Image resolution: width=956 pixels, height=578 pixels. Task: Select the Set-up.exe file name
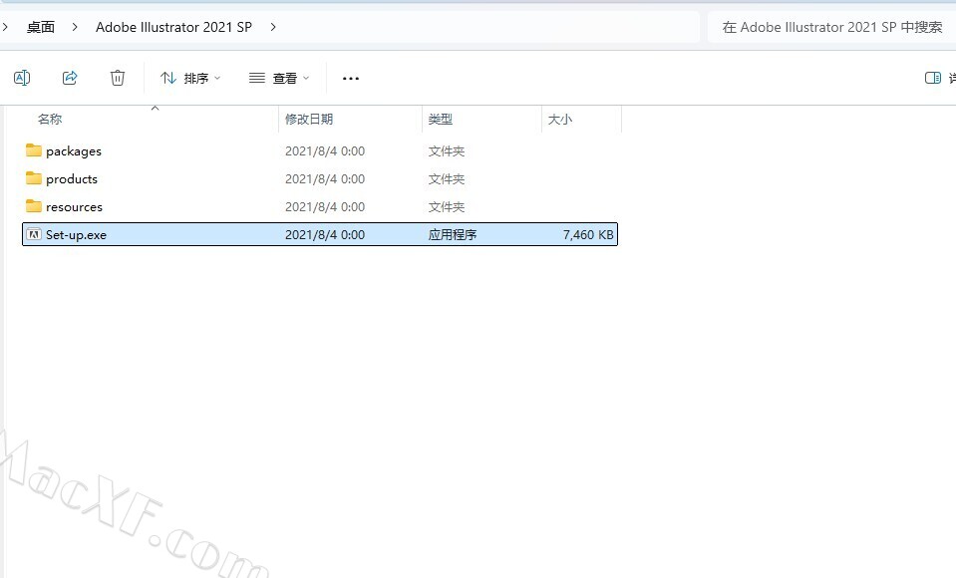(76, 235)
